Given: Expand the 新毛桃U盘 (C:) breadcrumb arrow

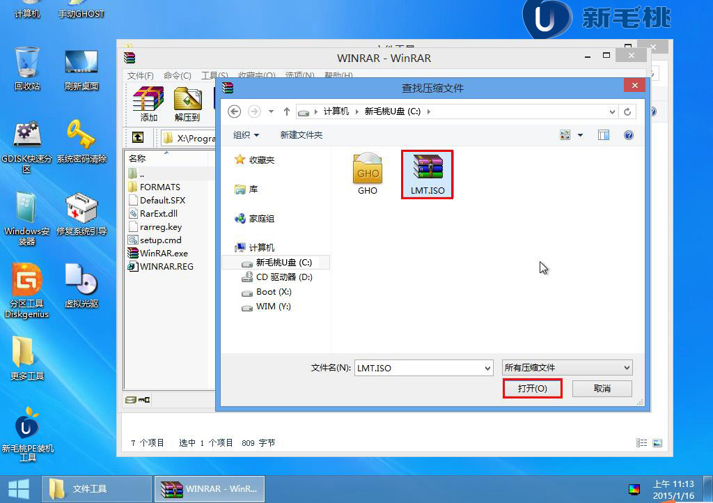Looking at the screenshot, I should click(428, 111).
